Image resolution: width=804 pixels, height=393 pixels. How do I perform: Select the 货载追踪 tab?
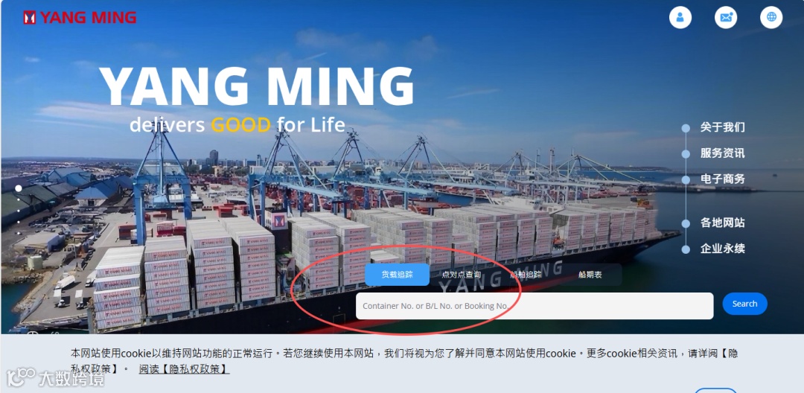398,275
